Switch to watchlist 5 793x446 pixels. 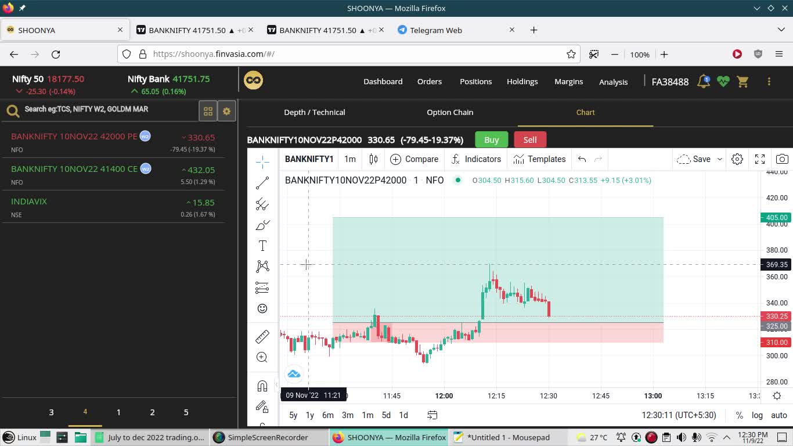(x=186, y=412)
